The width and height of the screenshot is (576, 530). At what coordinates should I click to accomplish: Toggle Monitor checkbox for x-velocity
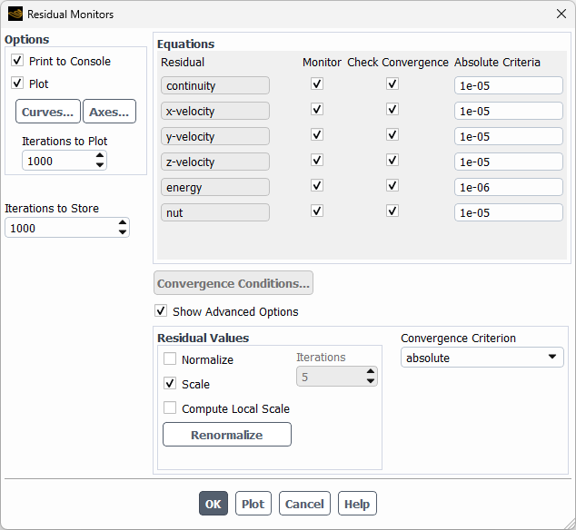317,109
